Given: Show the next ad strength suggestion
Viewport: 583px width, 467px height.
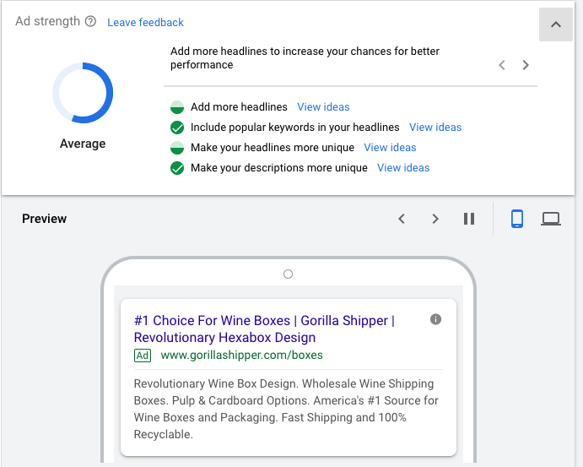Looking at the screenshot, I should pyautogui.click(x=526, y=65).
